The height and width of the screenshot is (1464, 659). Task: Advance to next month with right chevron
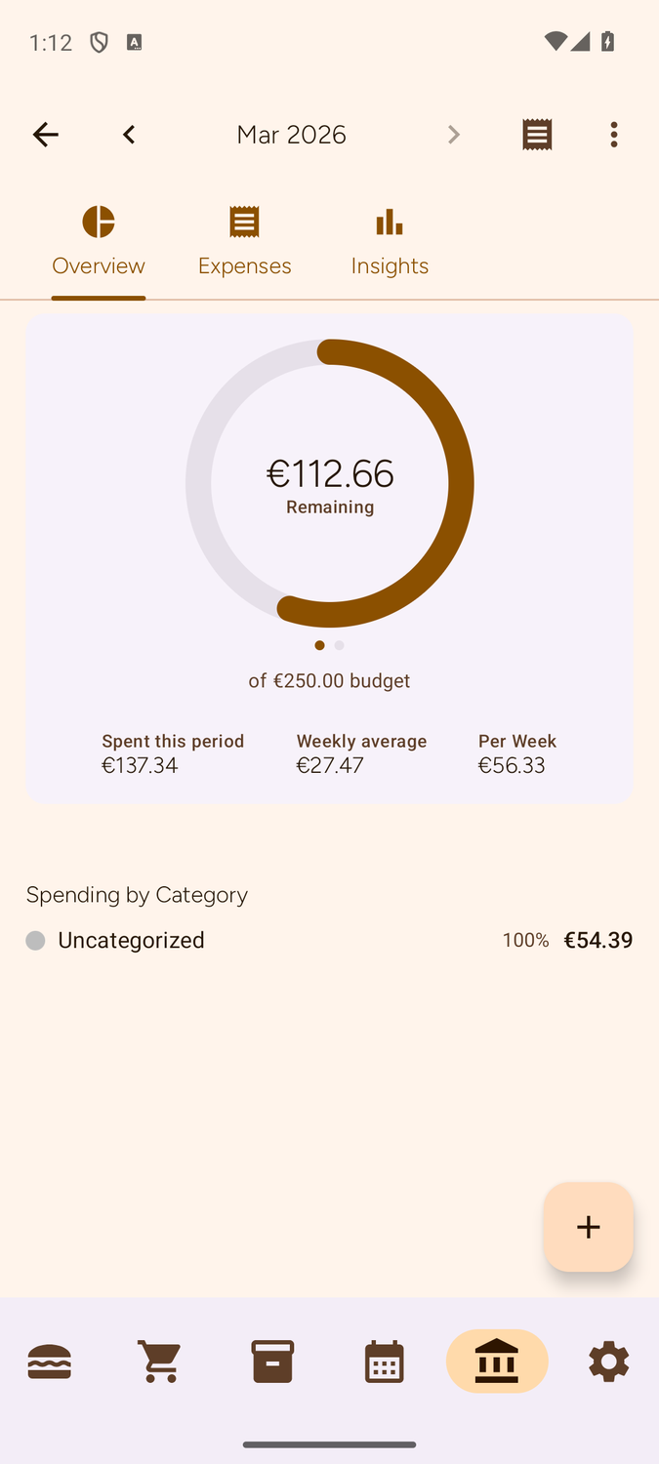[454, 134]
